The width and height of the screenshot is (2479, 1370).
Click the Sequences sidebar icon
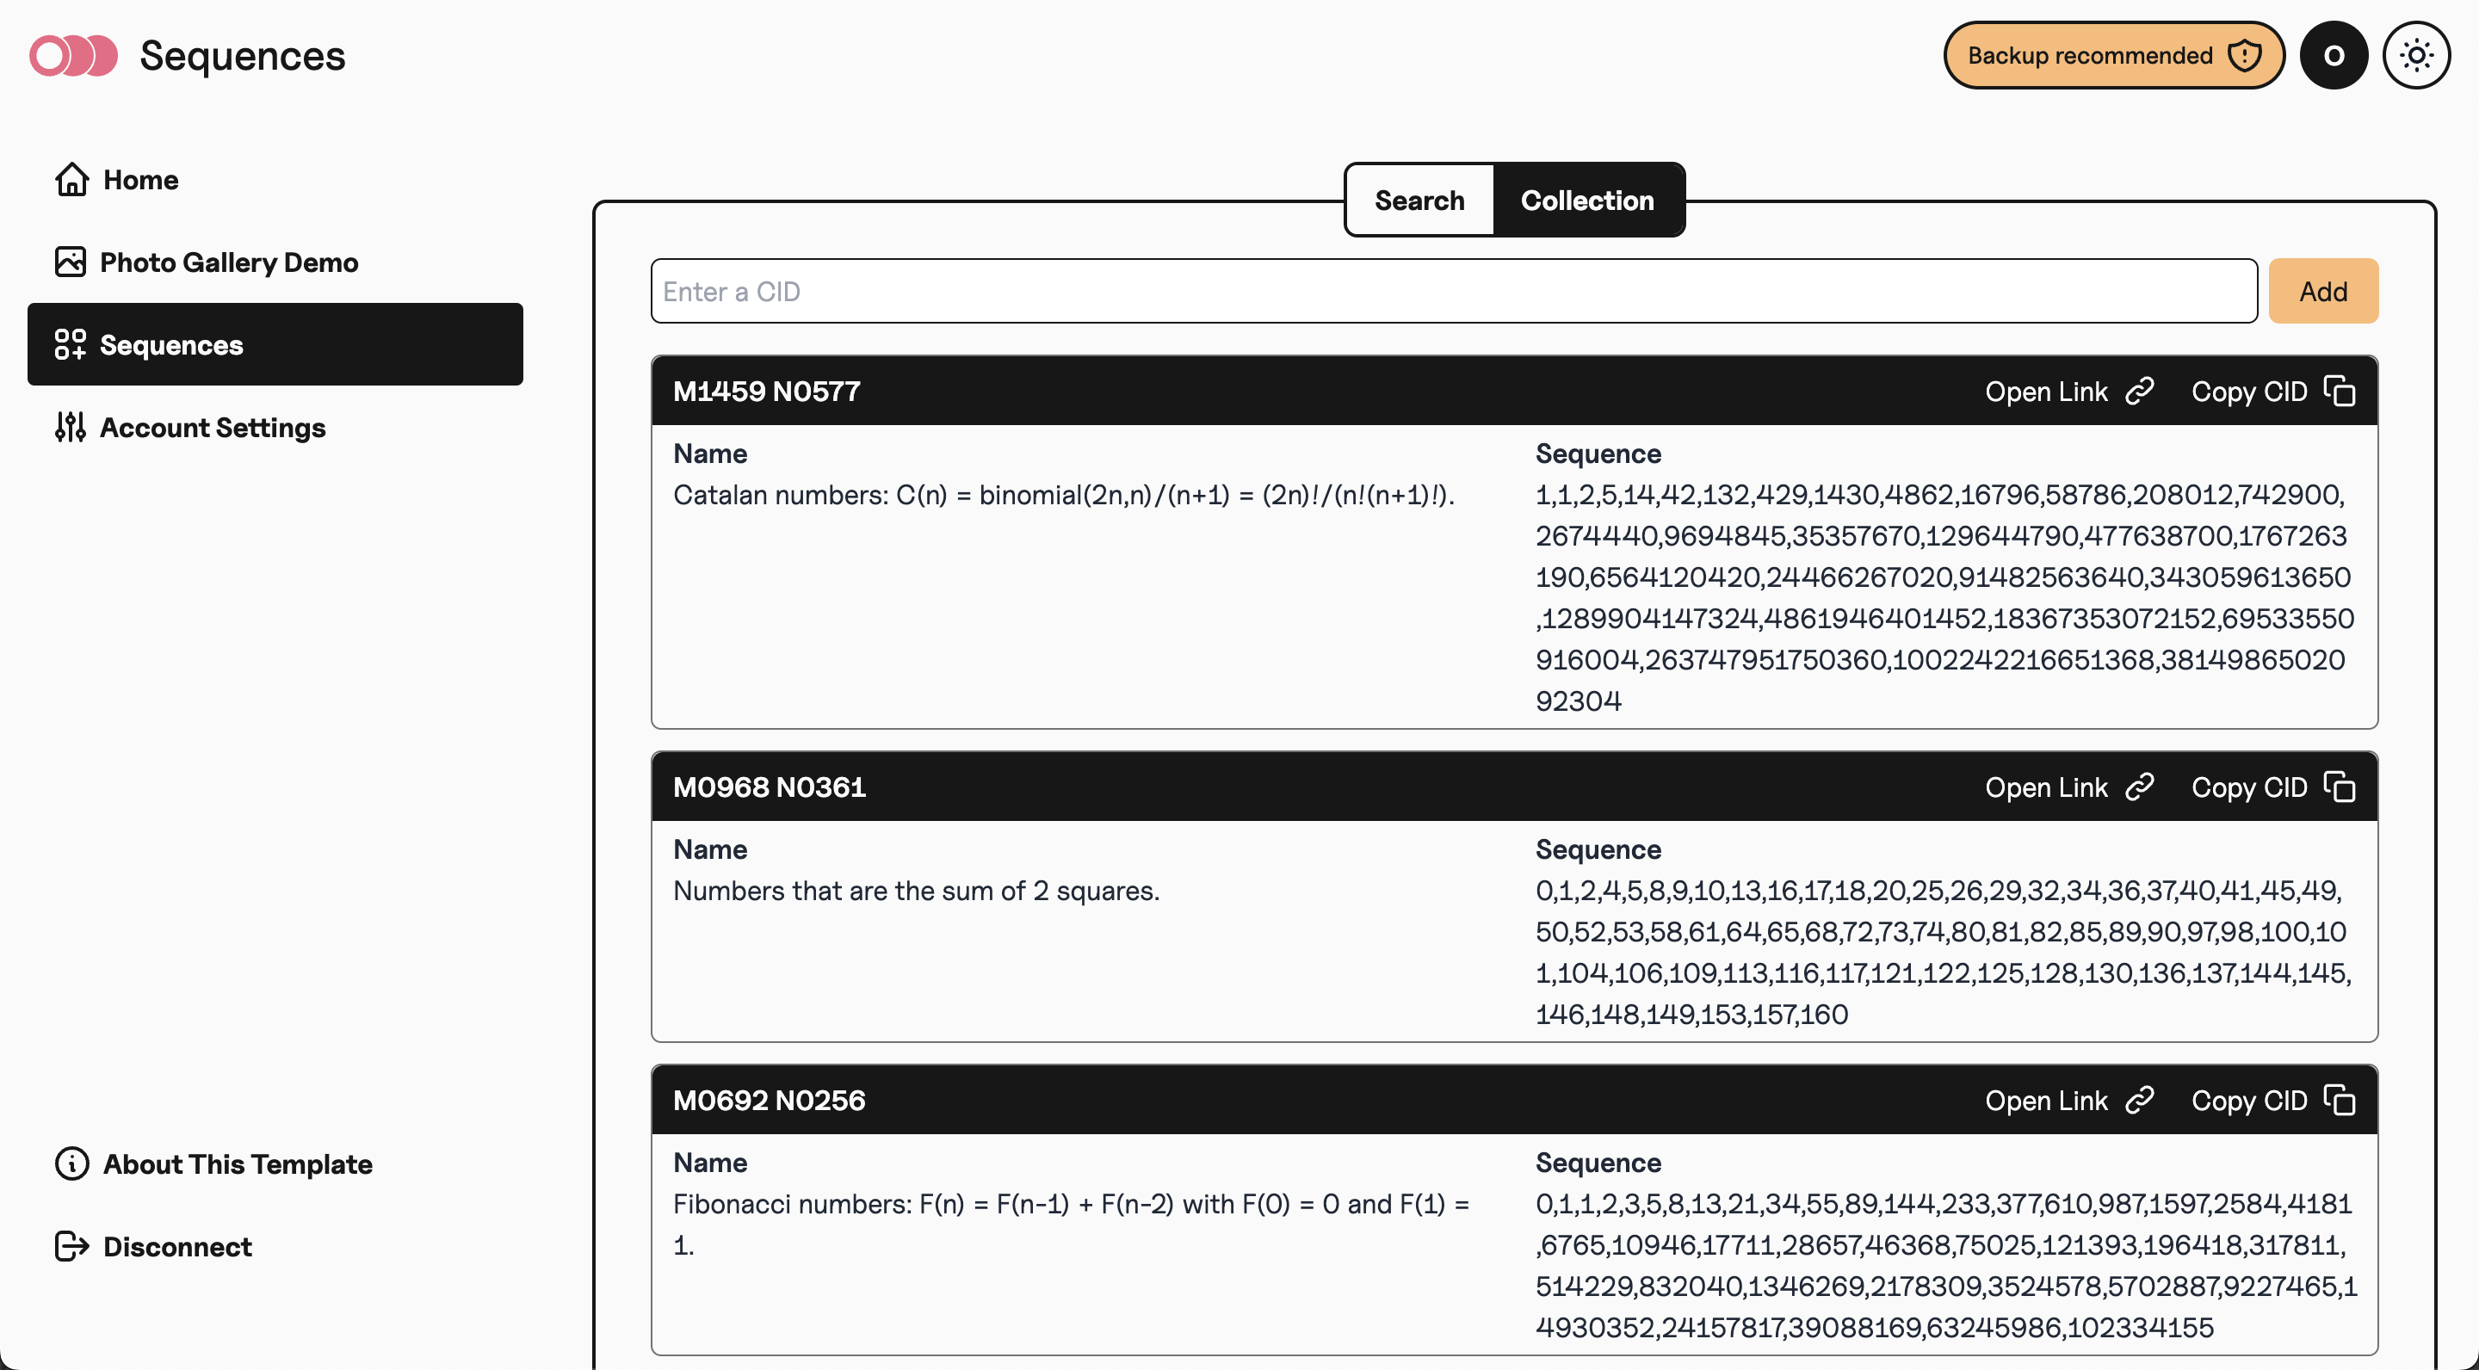point(69,342)
